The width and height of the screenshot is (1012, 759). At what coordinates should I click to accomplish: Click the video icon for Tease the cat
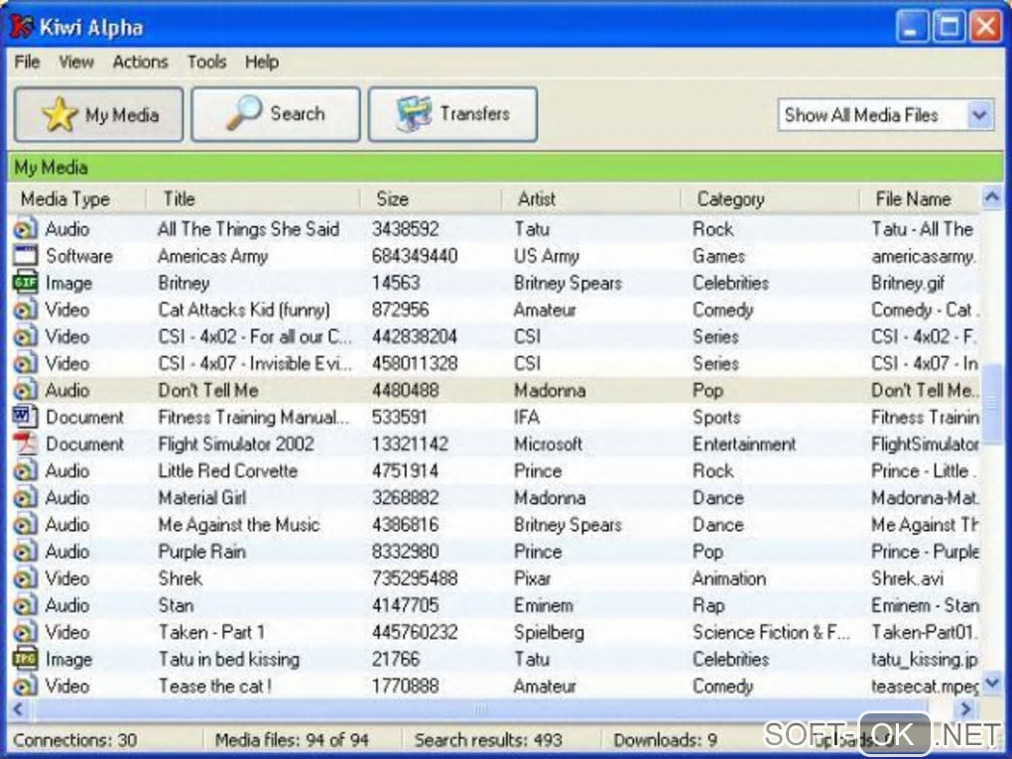(25, 686)
